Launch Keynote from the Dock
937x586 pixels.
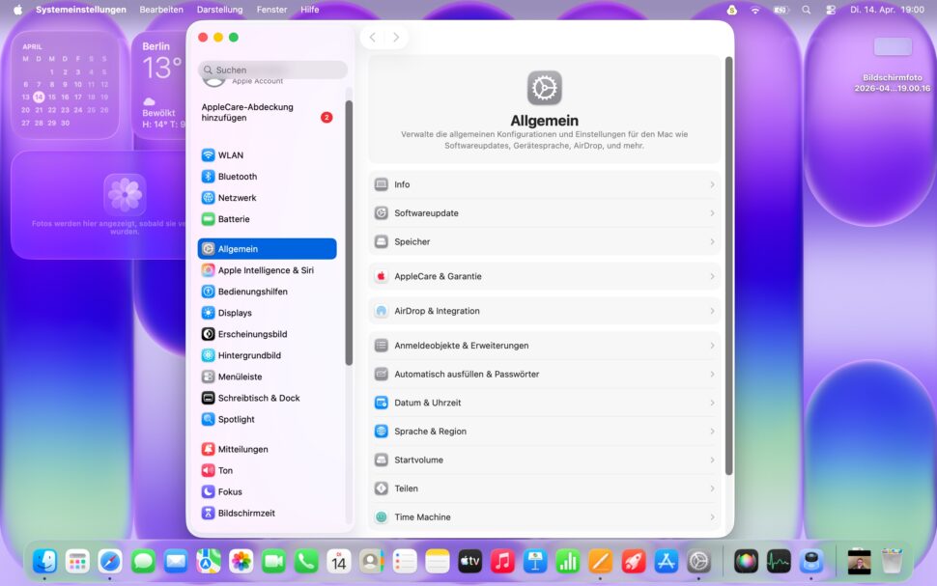pyautogui.click(x=535, y=561)
